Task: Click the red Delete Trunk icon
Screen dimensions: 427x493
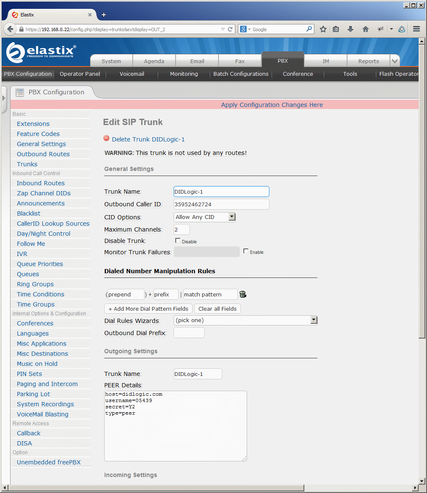Action: click(106, 139)
